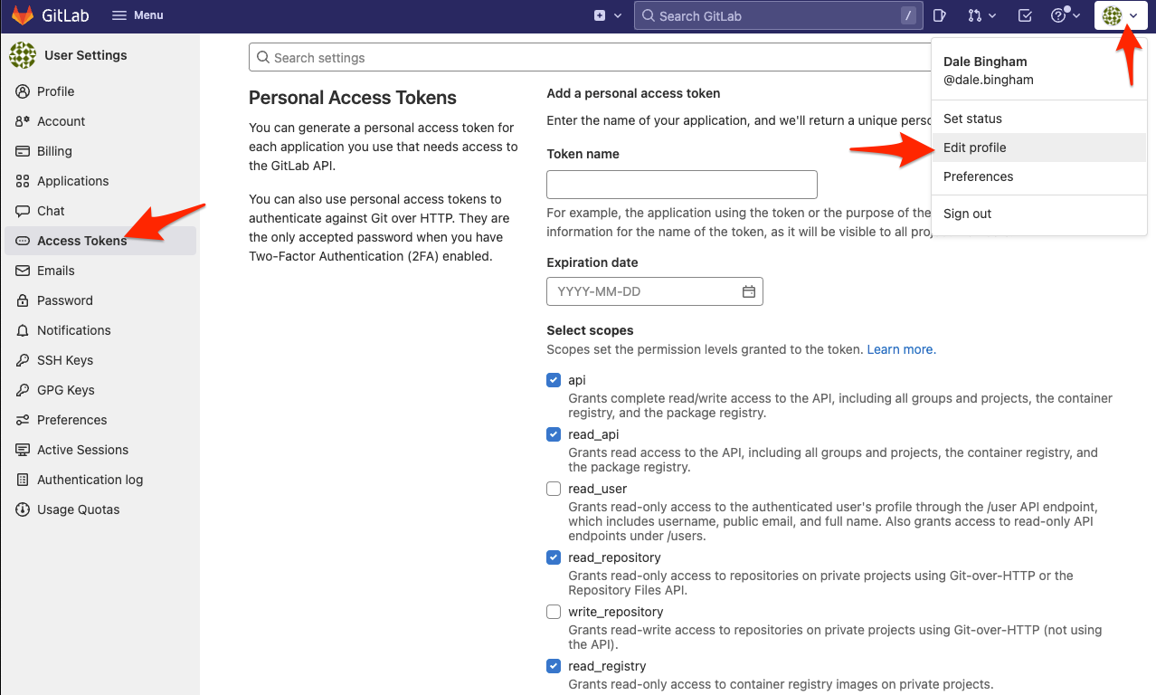Go to Account settings label
The height and width of the screenshot is (695, 1156).
tap(61, 121)
